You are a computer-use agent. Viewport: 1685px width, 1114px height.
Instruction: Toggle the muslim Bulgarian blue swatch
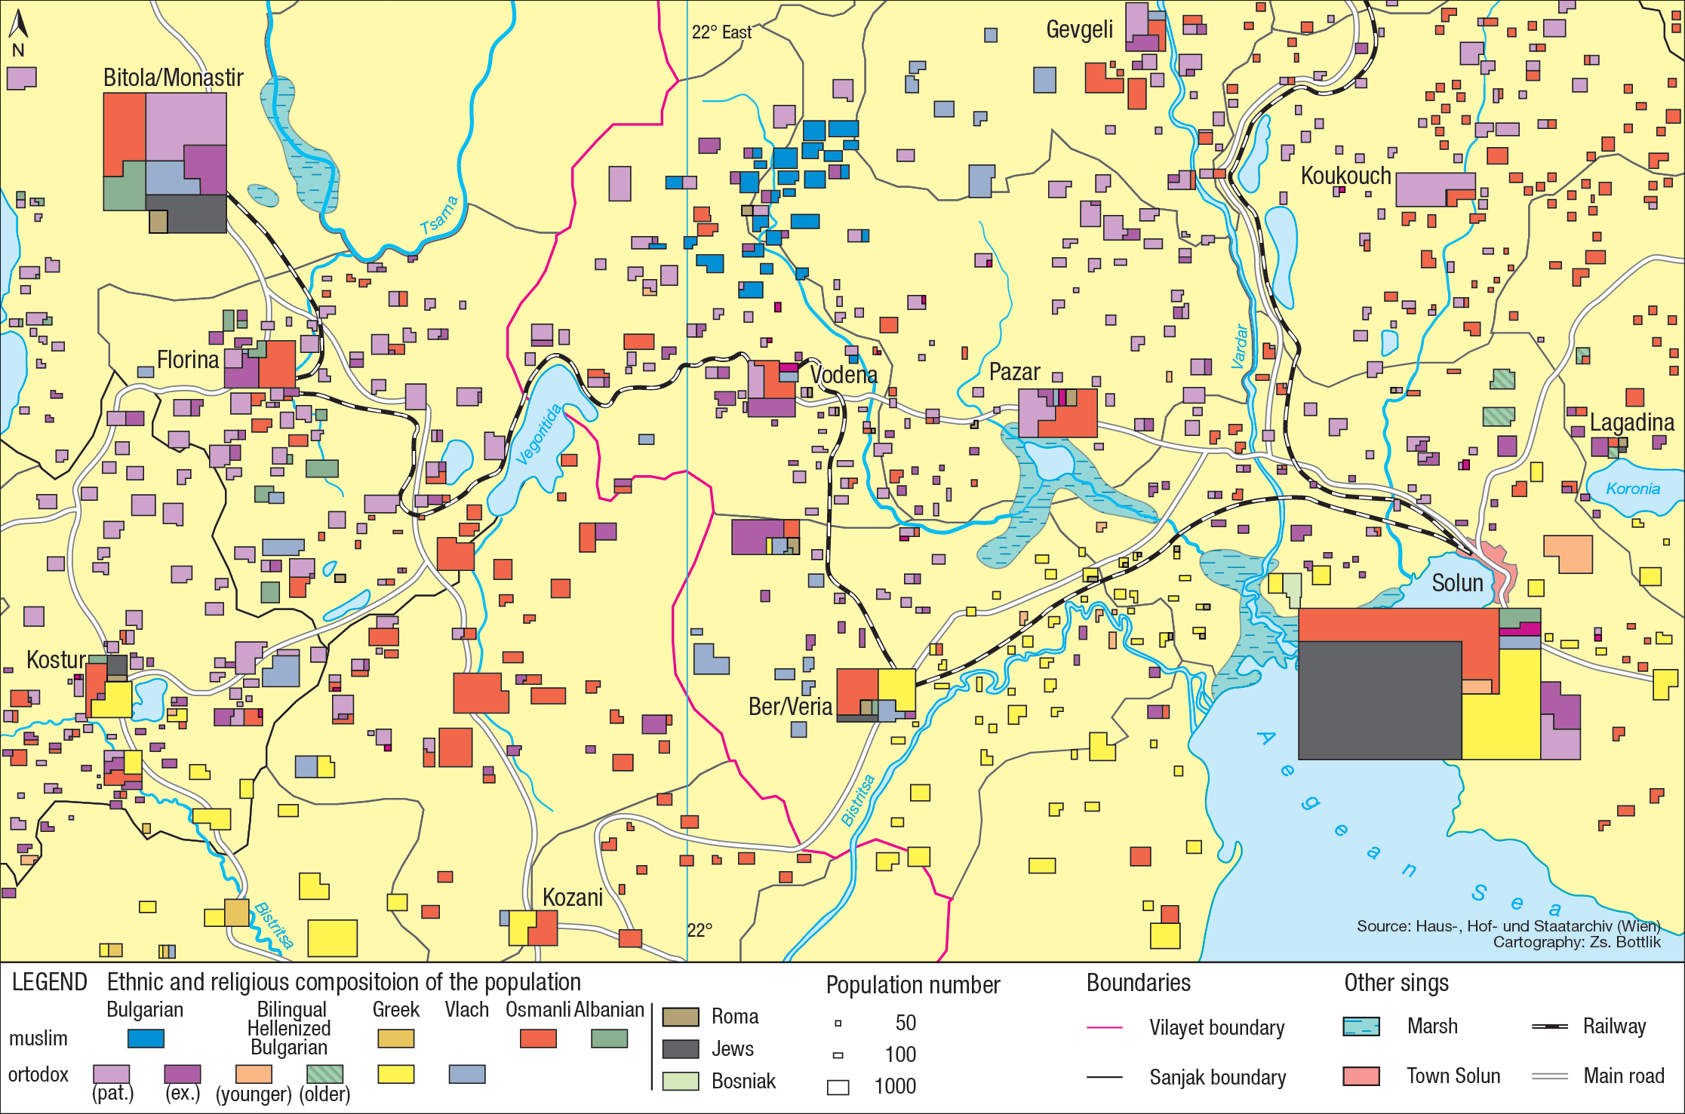coord(147,1038)
